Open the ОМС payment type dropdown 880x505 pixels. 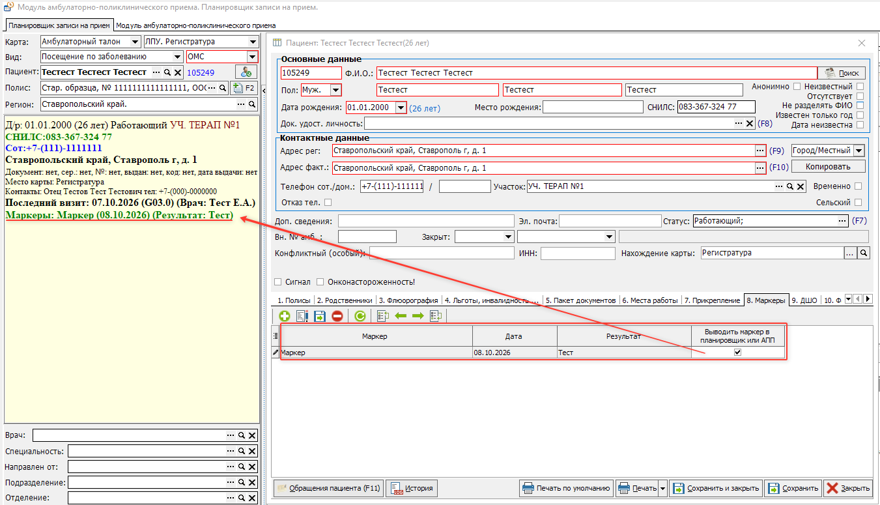[x=252, y=57]
